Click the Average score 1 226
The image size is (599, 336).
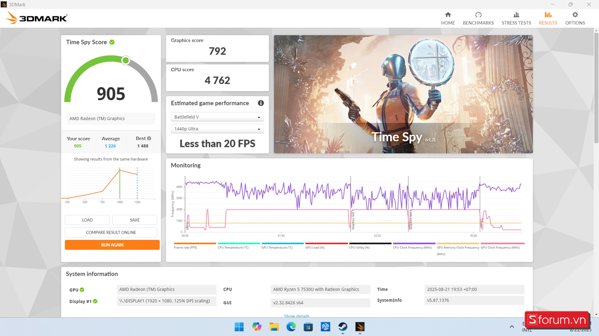[x=110, y=146]
